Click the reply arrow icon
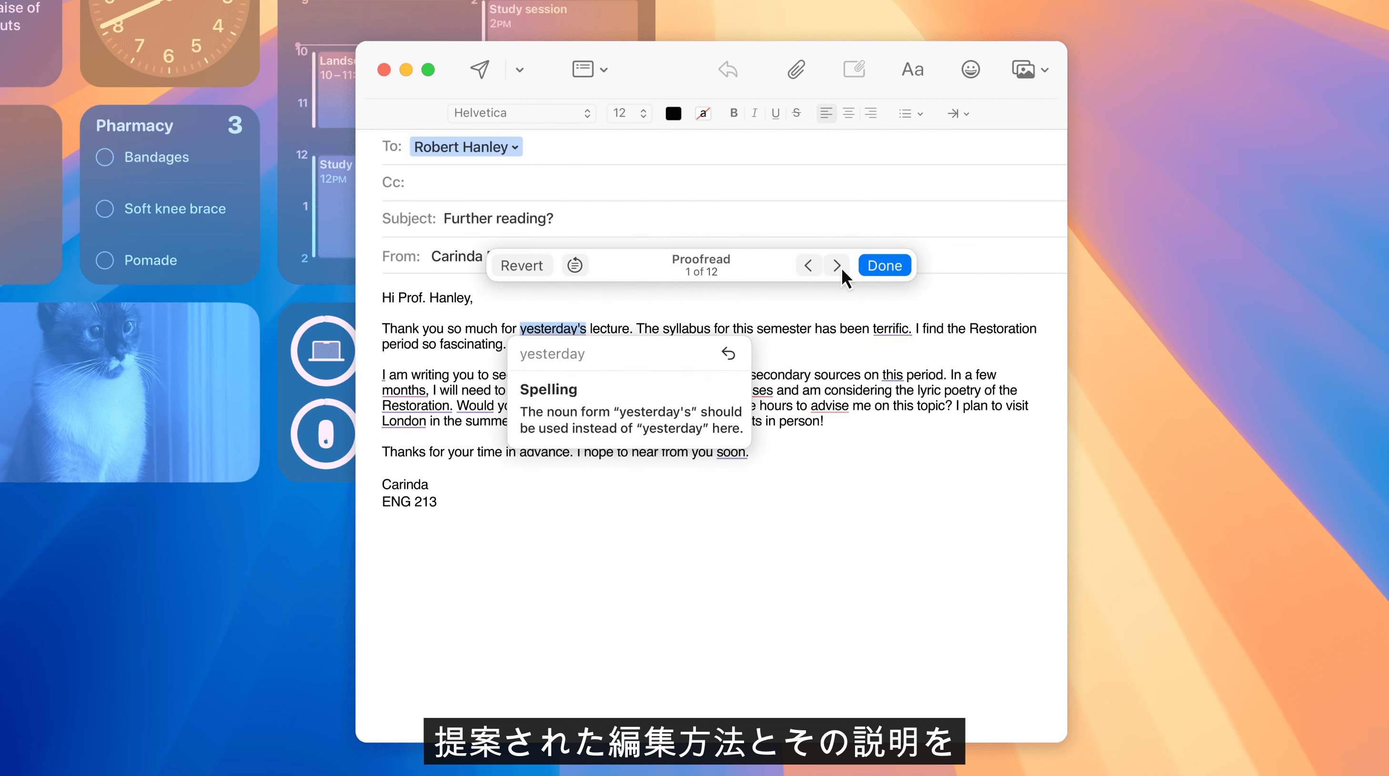The image size is (1389, 776). (728, 70)
